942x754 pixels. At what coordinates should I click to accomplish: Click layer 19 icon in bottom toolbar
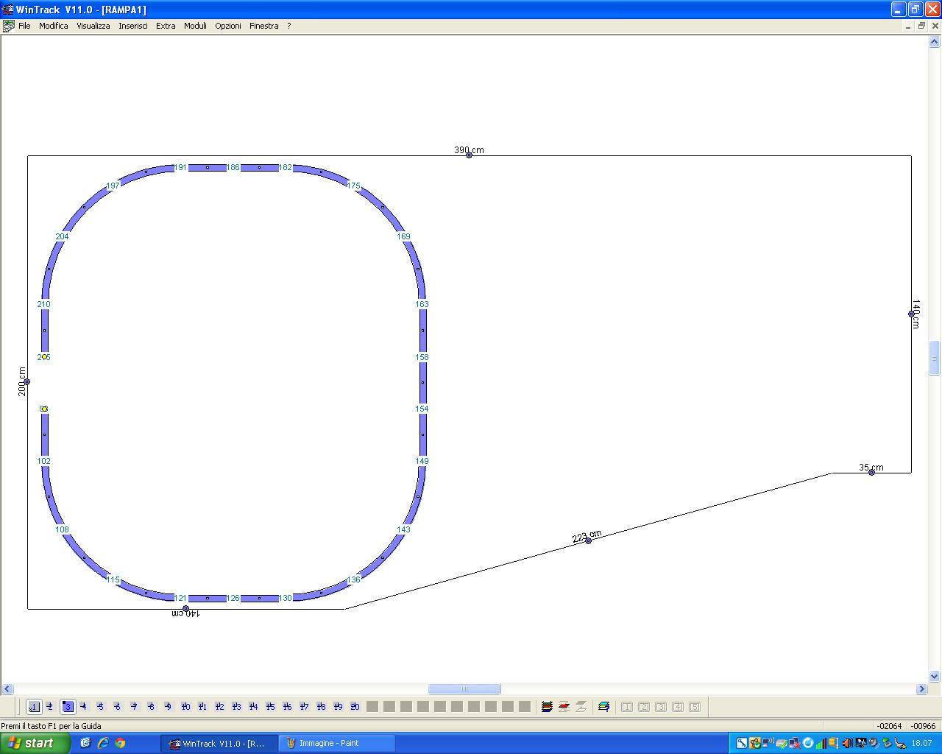(x=338, y=707)
